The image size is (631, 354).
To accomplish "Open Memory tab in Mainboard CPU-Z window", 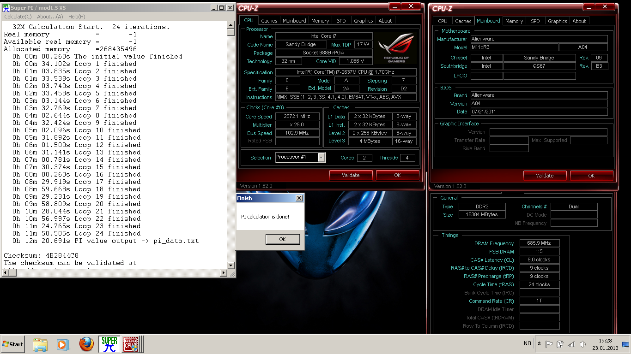I will 514,21.
